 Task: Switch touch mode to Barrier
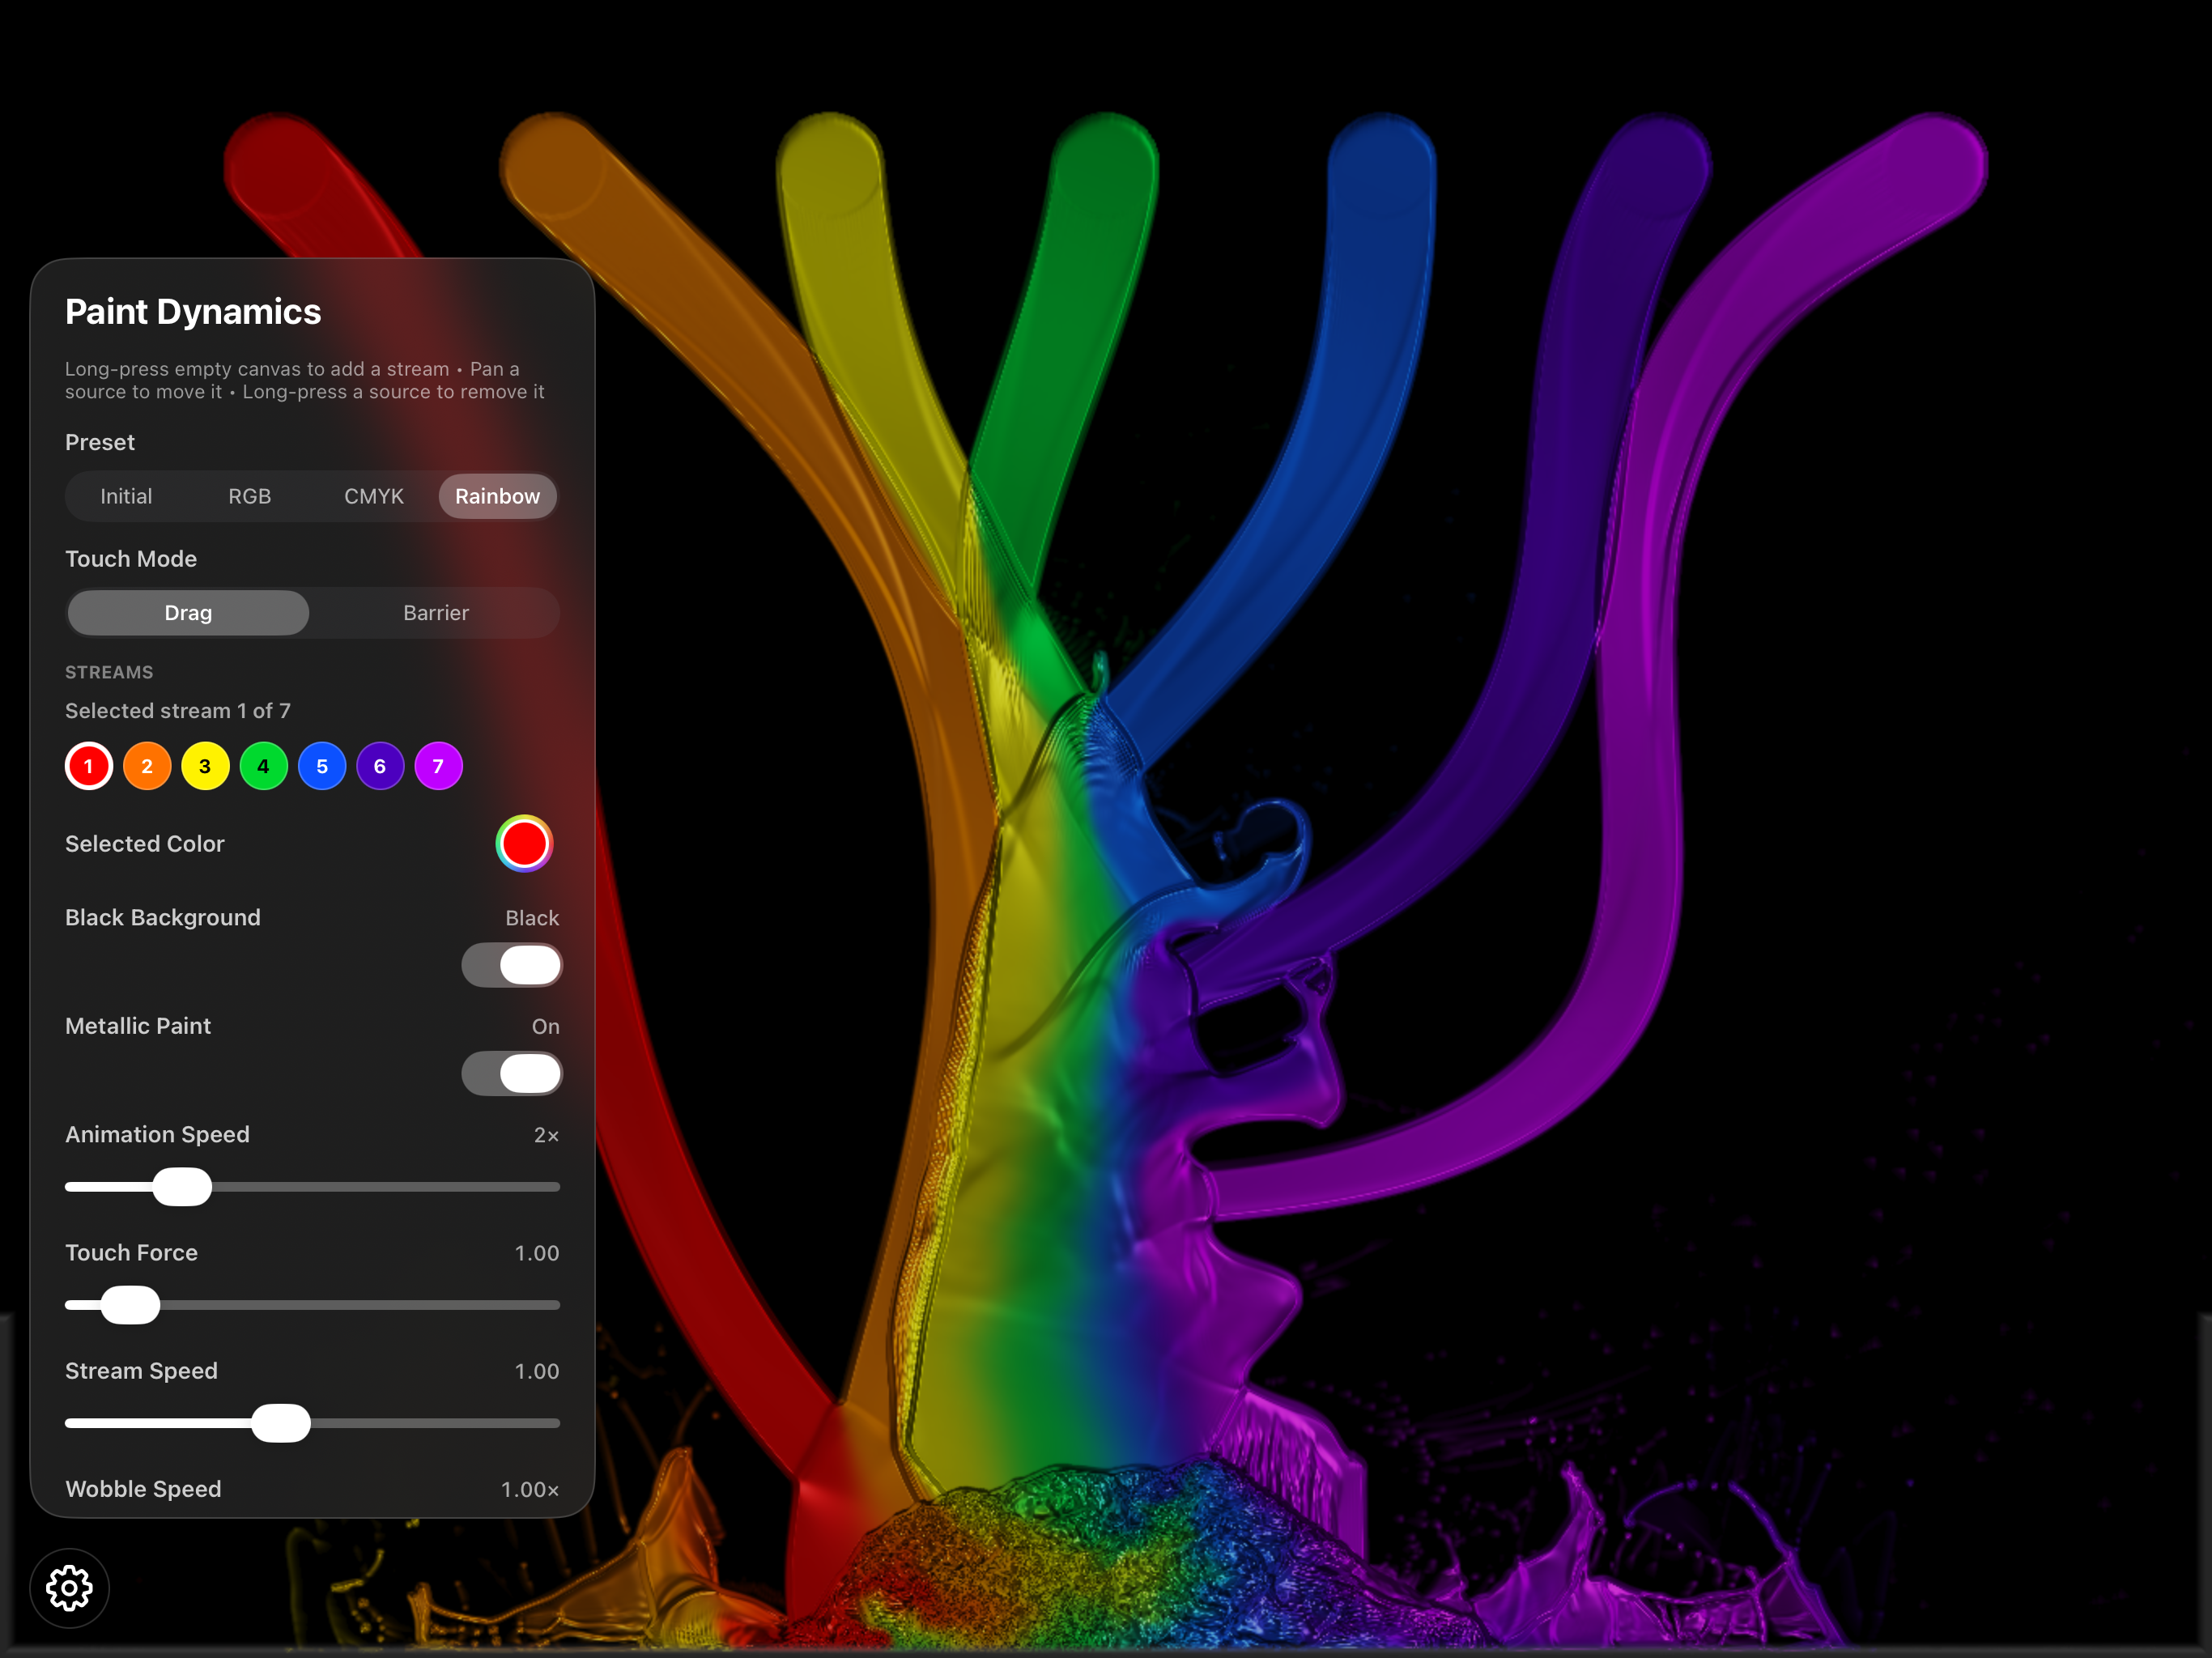pyautogui.click(x=436, y=613)
